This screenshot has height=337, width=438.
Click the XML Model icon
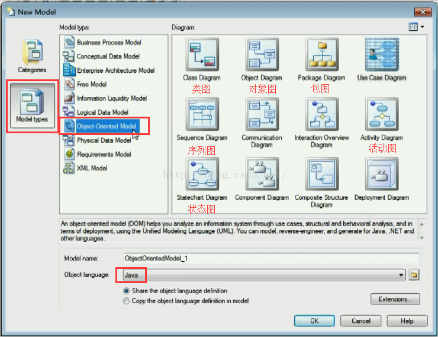click(69, 168)
